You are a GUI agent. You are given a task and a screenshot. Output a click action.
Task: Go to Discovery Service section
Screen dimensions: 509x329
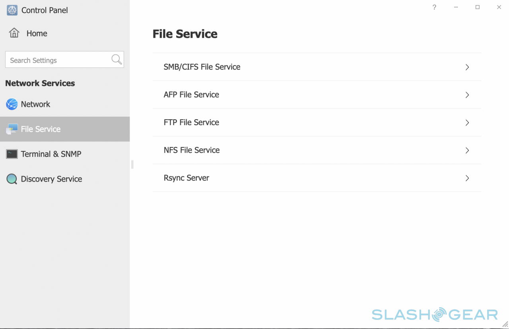51,179
